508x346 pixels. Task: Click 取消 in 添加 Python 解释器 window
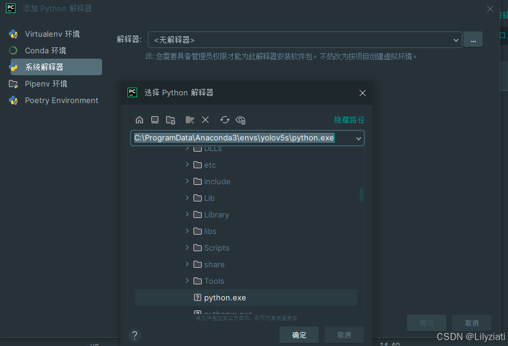(x=472, y=323)
